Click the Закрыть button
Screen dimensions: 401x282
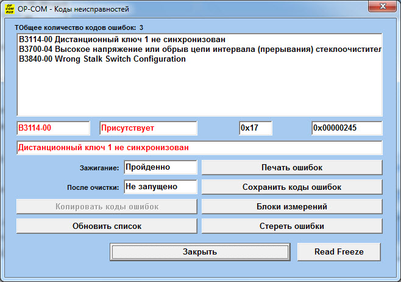[200, 251]
